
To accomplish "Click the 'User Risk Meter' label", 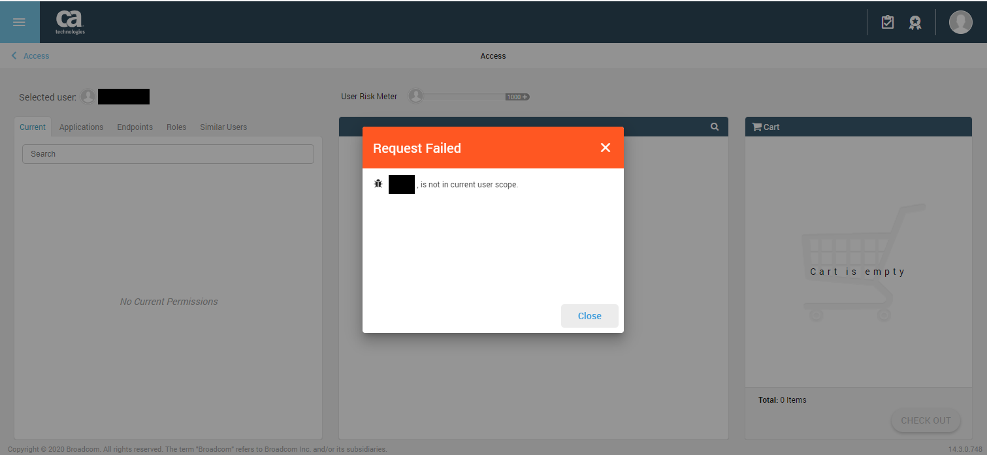I will coord(369,97).
